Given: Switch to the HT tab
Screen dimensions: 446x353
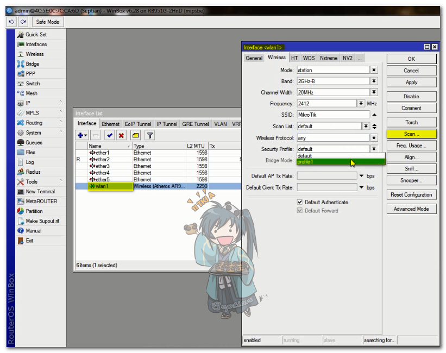Looking at the screenshot, I should (294, 58).
